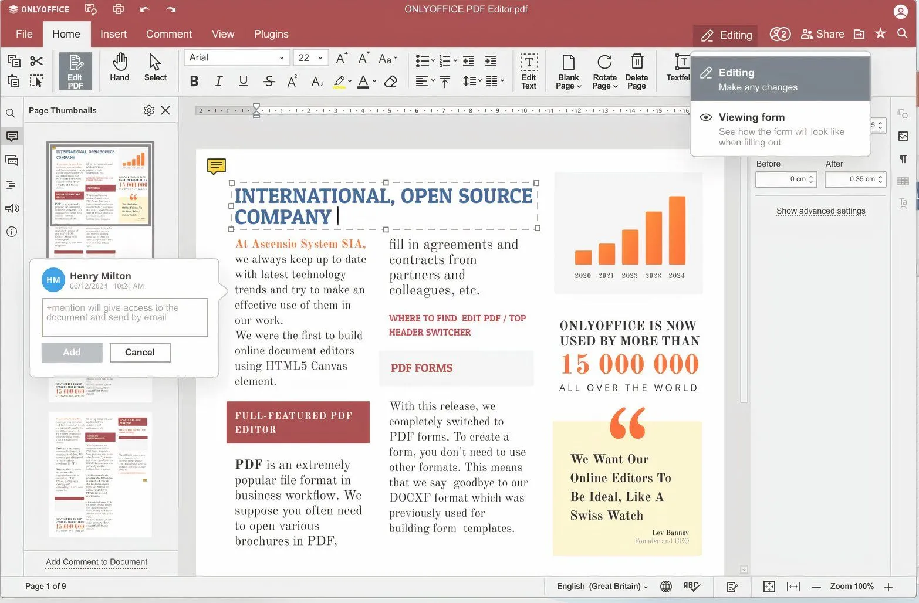Click the Copy icon in the toolbar
This screenshot has width=919, height=603.
click(x=13, y=61)
